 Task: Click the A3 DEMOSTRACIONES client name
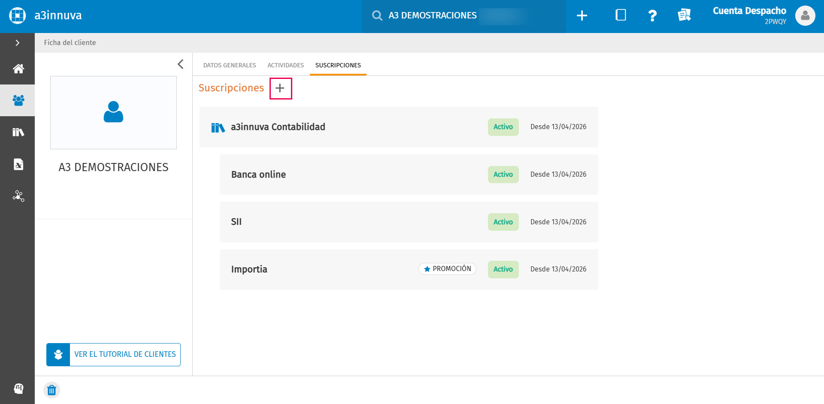113,167
